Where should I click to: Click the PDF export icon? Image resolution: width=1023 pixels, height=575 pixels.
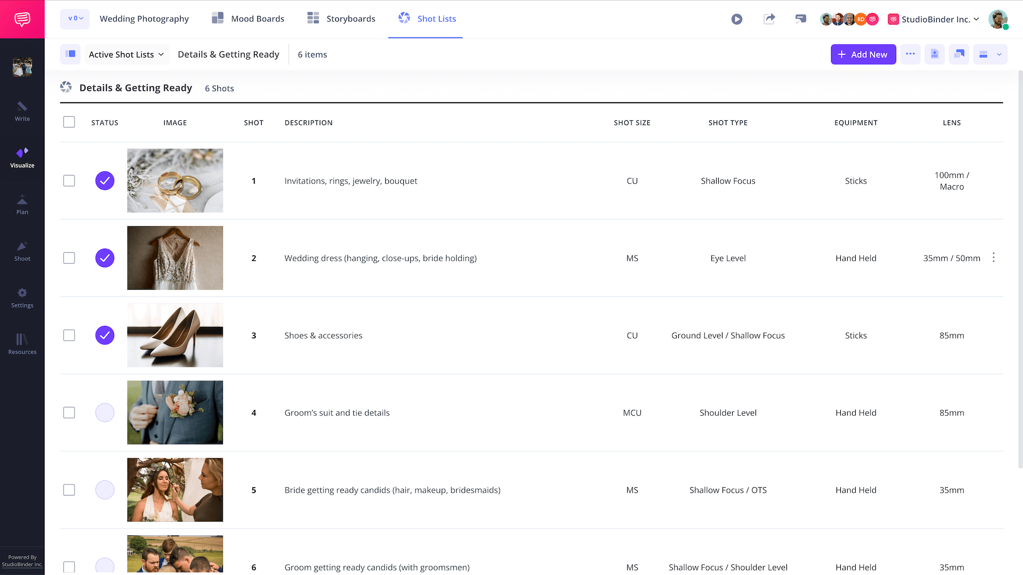click(935, 54)
